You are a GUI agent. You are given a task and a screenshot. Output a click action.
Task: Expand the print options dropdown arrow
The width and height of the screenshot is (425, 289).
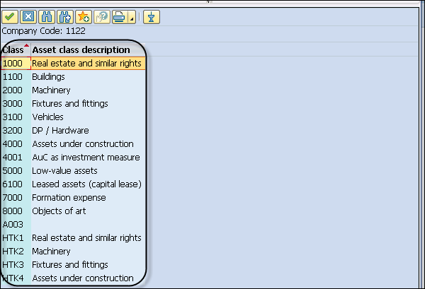coord(132,17)
